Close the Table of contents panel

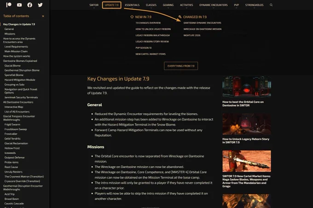point(43,16)
